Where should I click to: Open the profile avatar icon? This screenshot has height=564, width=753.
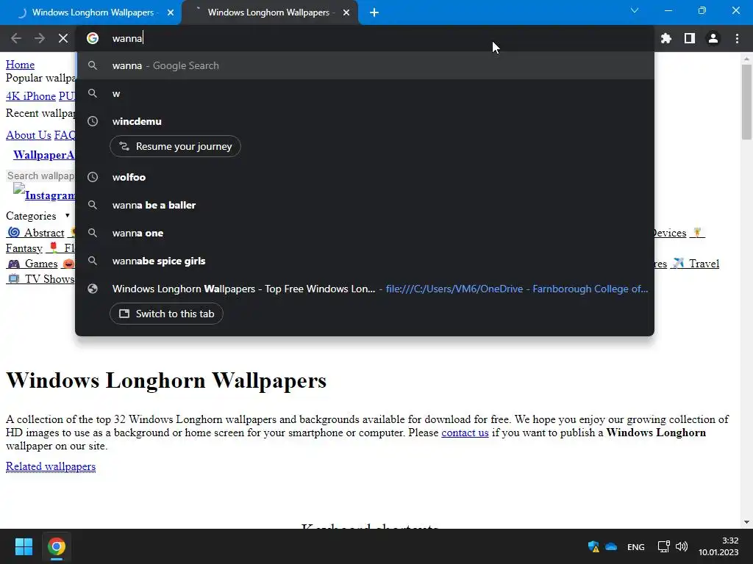[713, 38]
